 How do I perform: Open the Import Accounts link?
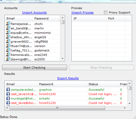[x=34, y=12]
